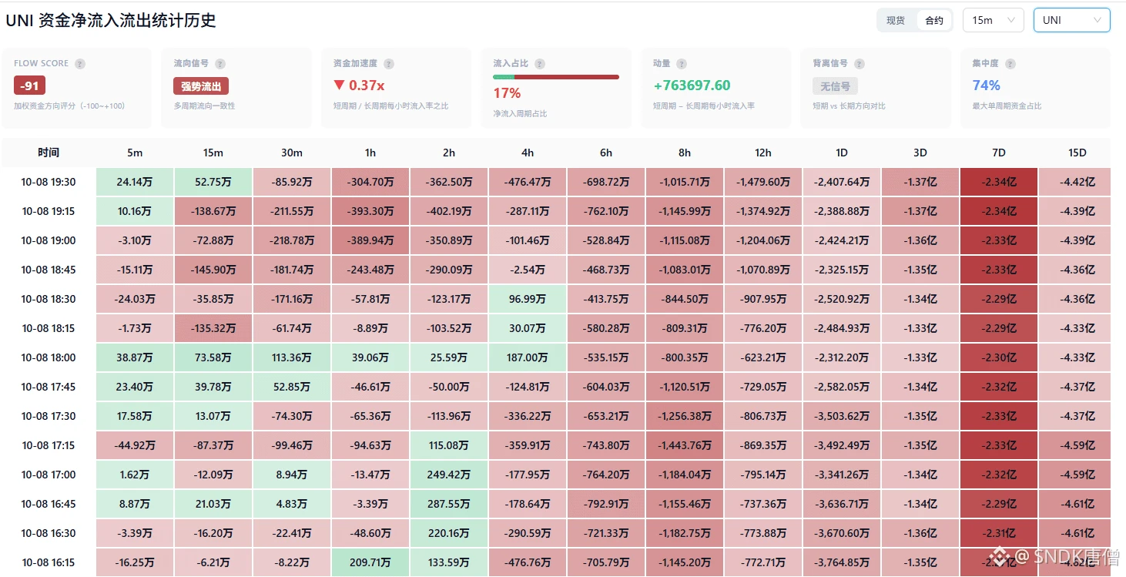
Task: Click the 流入占比 17% progress bar
Action: 556,77
